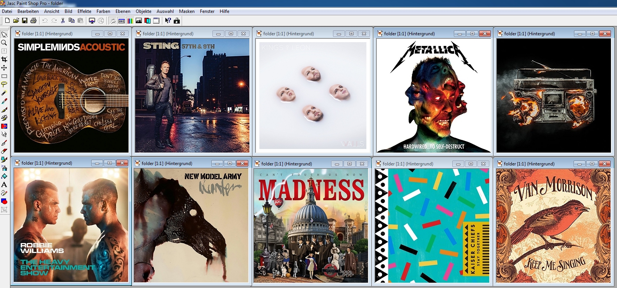Select the Crop tool
617x288 pixels.
(x=4, y=60)
